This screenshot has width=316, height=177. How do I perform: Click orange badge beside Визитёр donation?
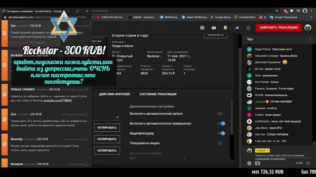coord(4,145)
